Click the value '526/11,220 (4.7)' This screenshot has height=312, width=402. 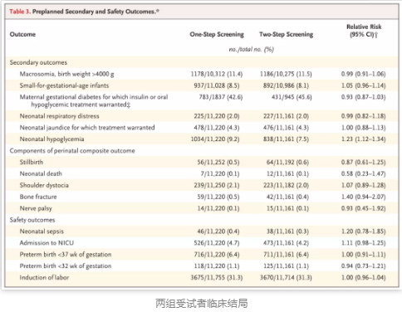click(217, 243)
